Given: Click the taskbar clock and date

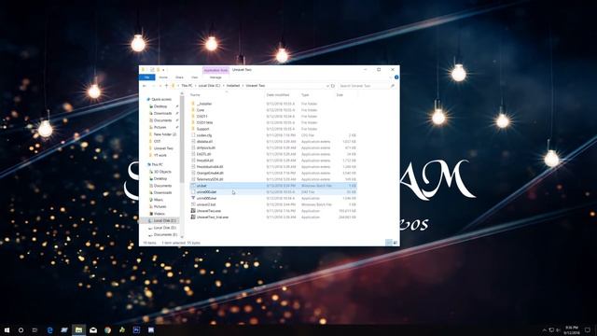Looking at the screenshot, I should point(572,329).
